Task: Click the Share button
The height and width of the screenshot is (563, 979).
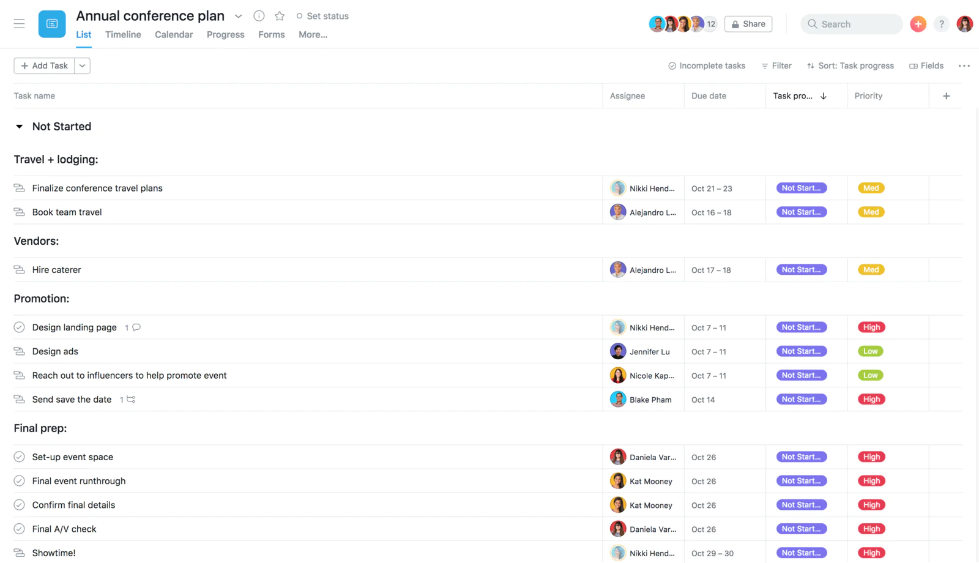Action: (748, 24)
